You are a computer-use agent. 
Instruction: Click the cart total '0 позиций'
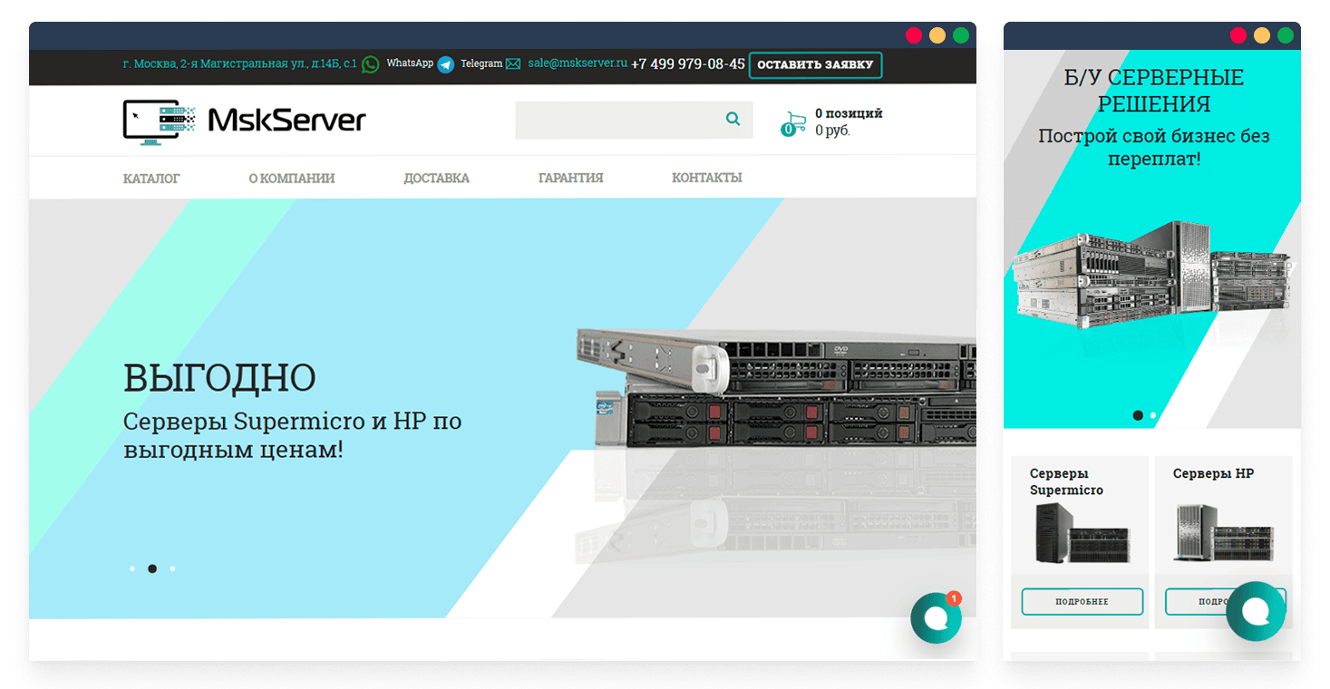click(x=849, y=113)
